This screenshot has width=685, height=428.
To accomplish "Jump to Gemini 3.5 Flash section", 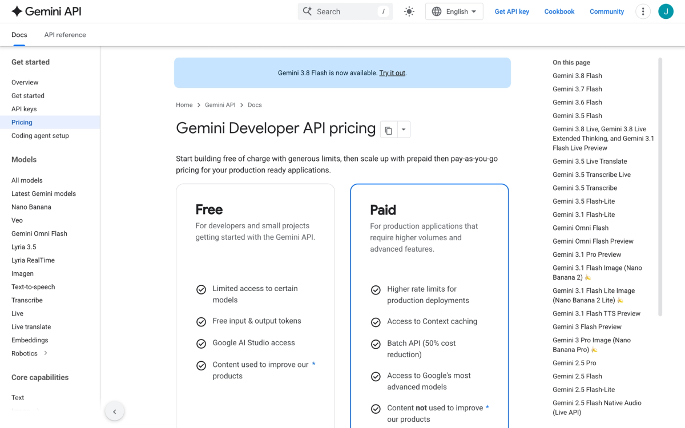I will tap(577, 116).
